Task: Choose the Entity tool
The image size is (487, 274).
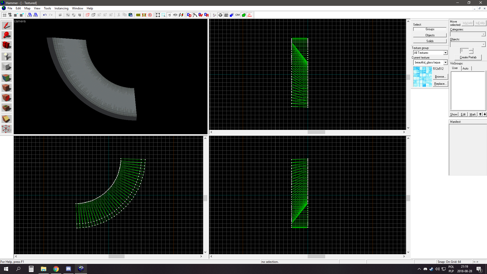Action: [x=6, y=56]
